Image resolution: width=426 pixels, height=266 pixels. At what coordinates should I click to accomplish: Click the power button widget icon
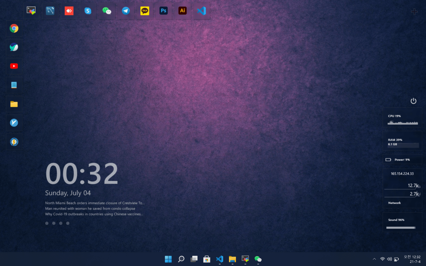(413, 101)
